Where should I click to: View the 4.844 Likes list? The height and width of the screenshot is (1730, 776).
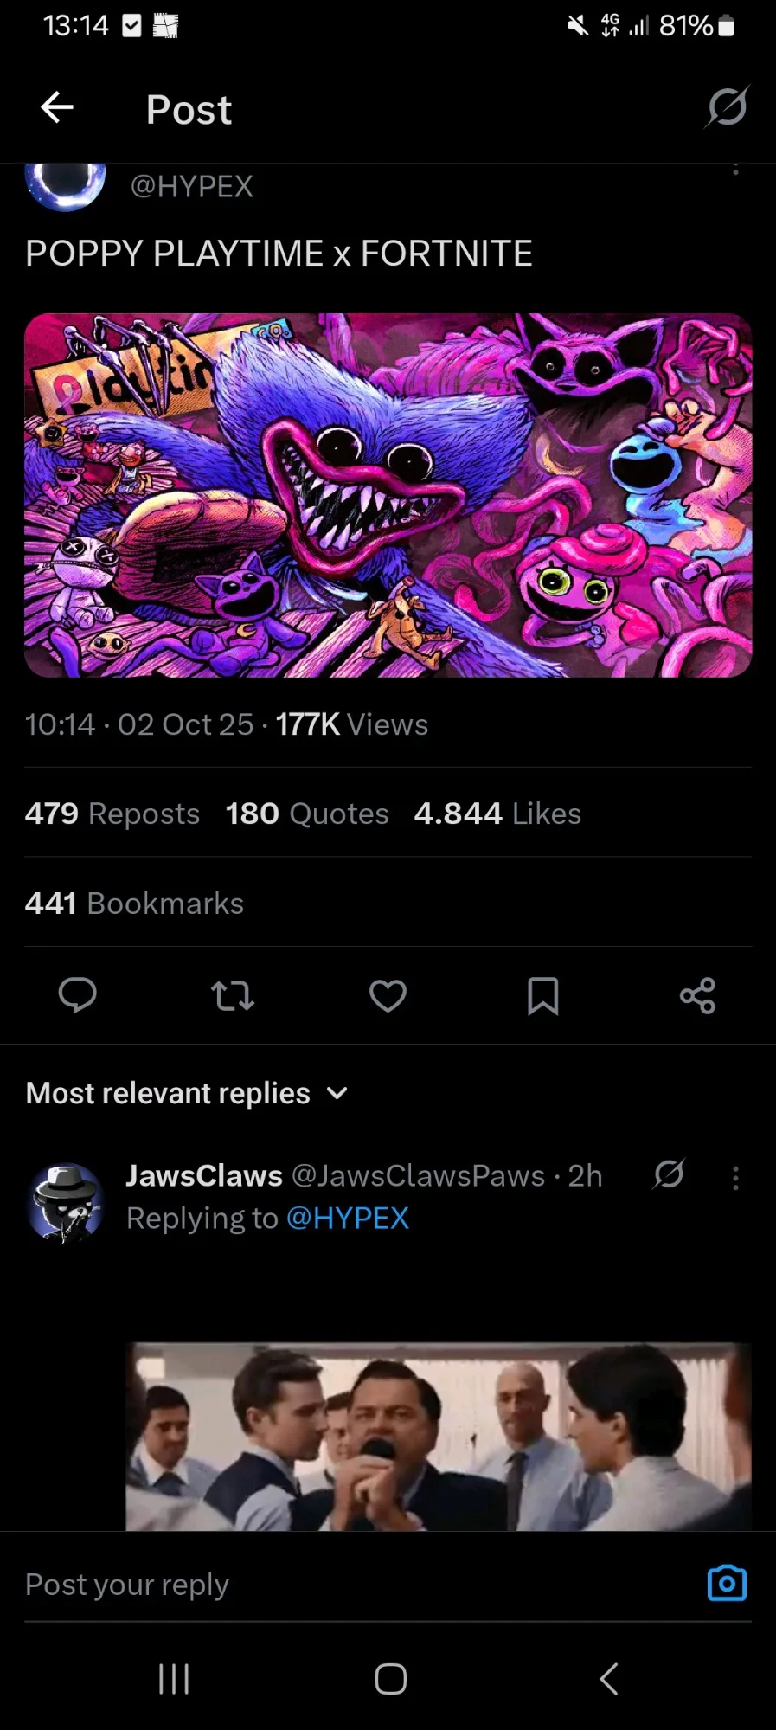[497, 814]
